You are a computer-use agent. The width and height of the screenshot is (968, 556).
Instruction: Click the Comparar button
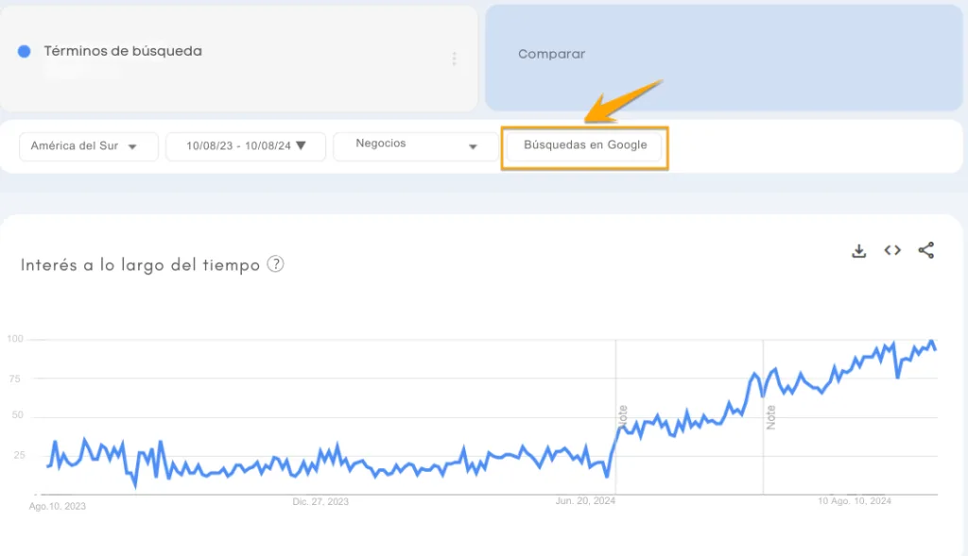552,55
